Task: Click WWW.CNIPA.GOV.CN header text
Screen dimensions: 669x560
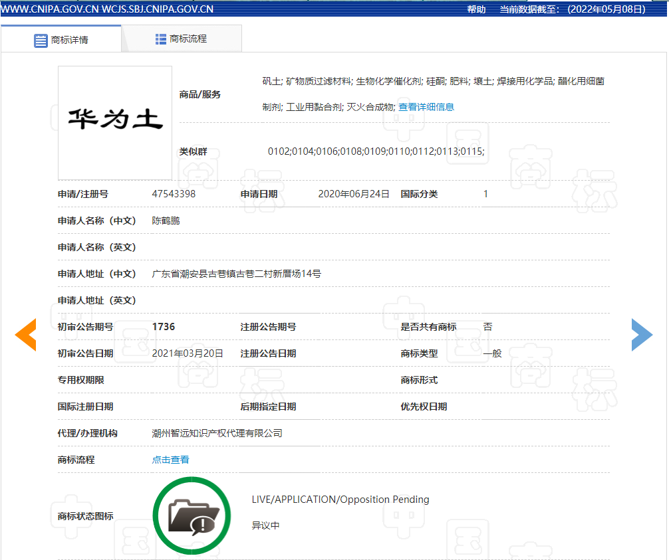Action: (x=49, y=9)
